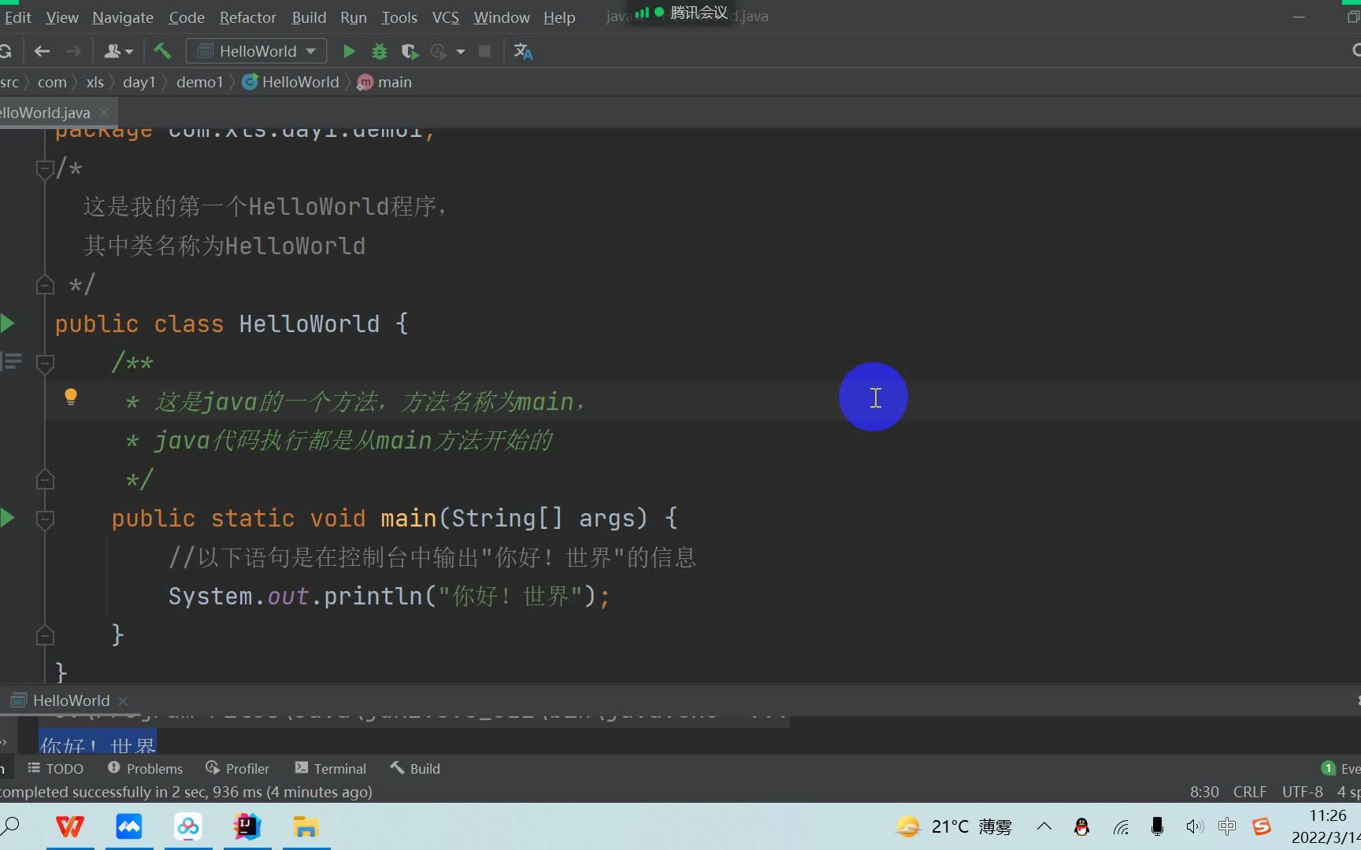Screen dimensions: 1361x850
Task: Click the Tencent Meeting status indicator
Action: 682,13
